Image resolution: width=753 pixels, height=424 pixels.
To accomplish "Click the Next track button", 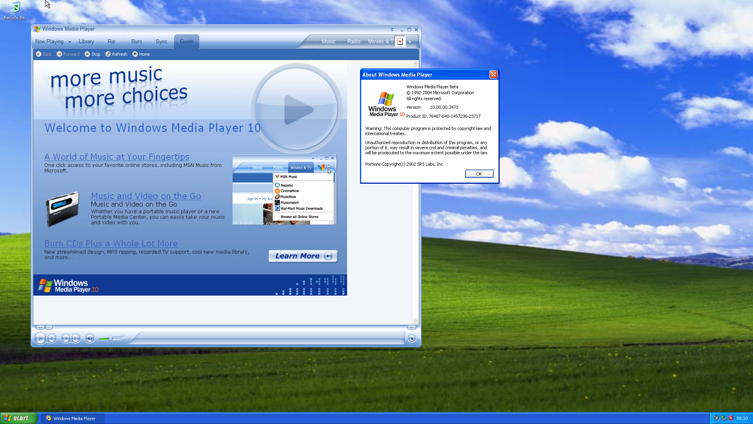I will coord(76,338).
